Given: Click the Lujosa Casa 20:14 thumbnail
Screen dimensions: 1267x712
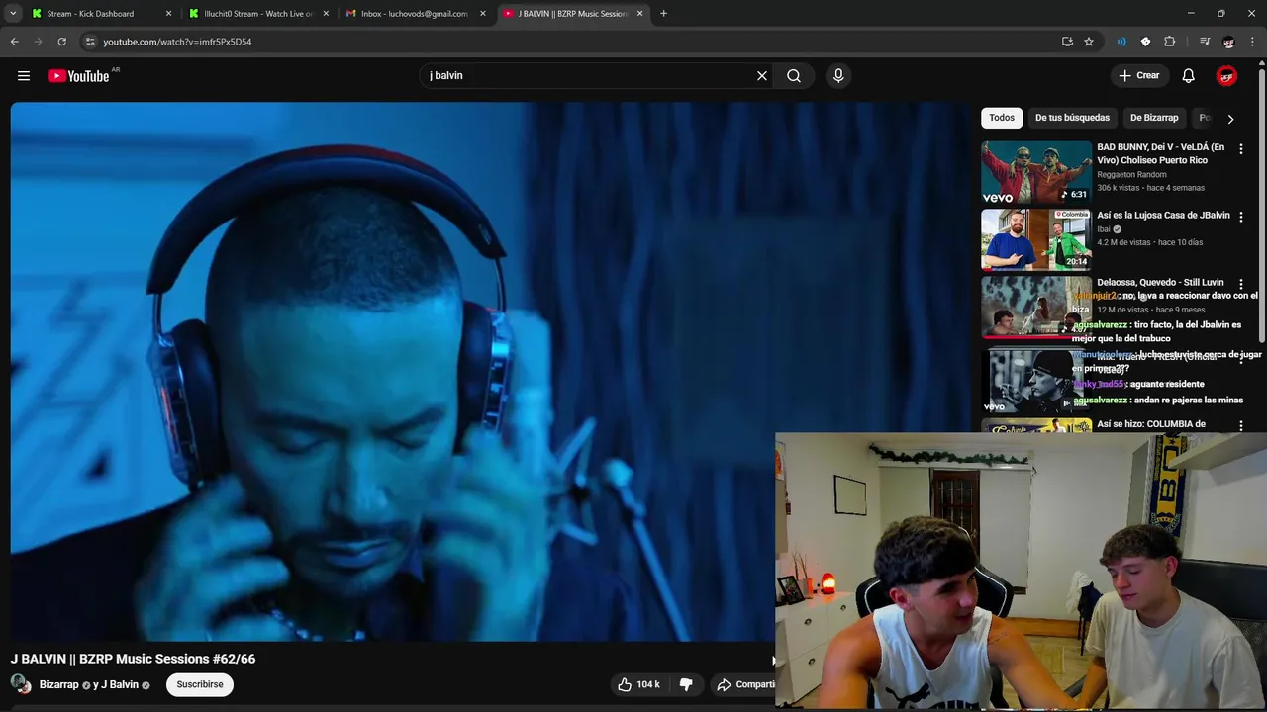Looking at the screenshot, I should coord(1035,239).
